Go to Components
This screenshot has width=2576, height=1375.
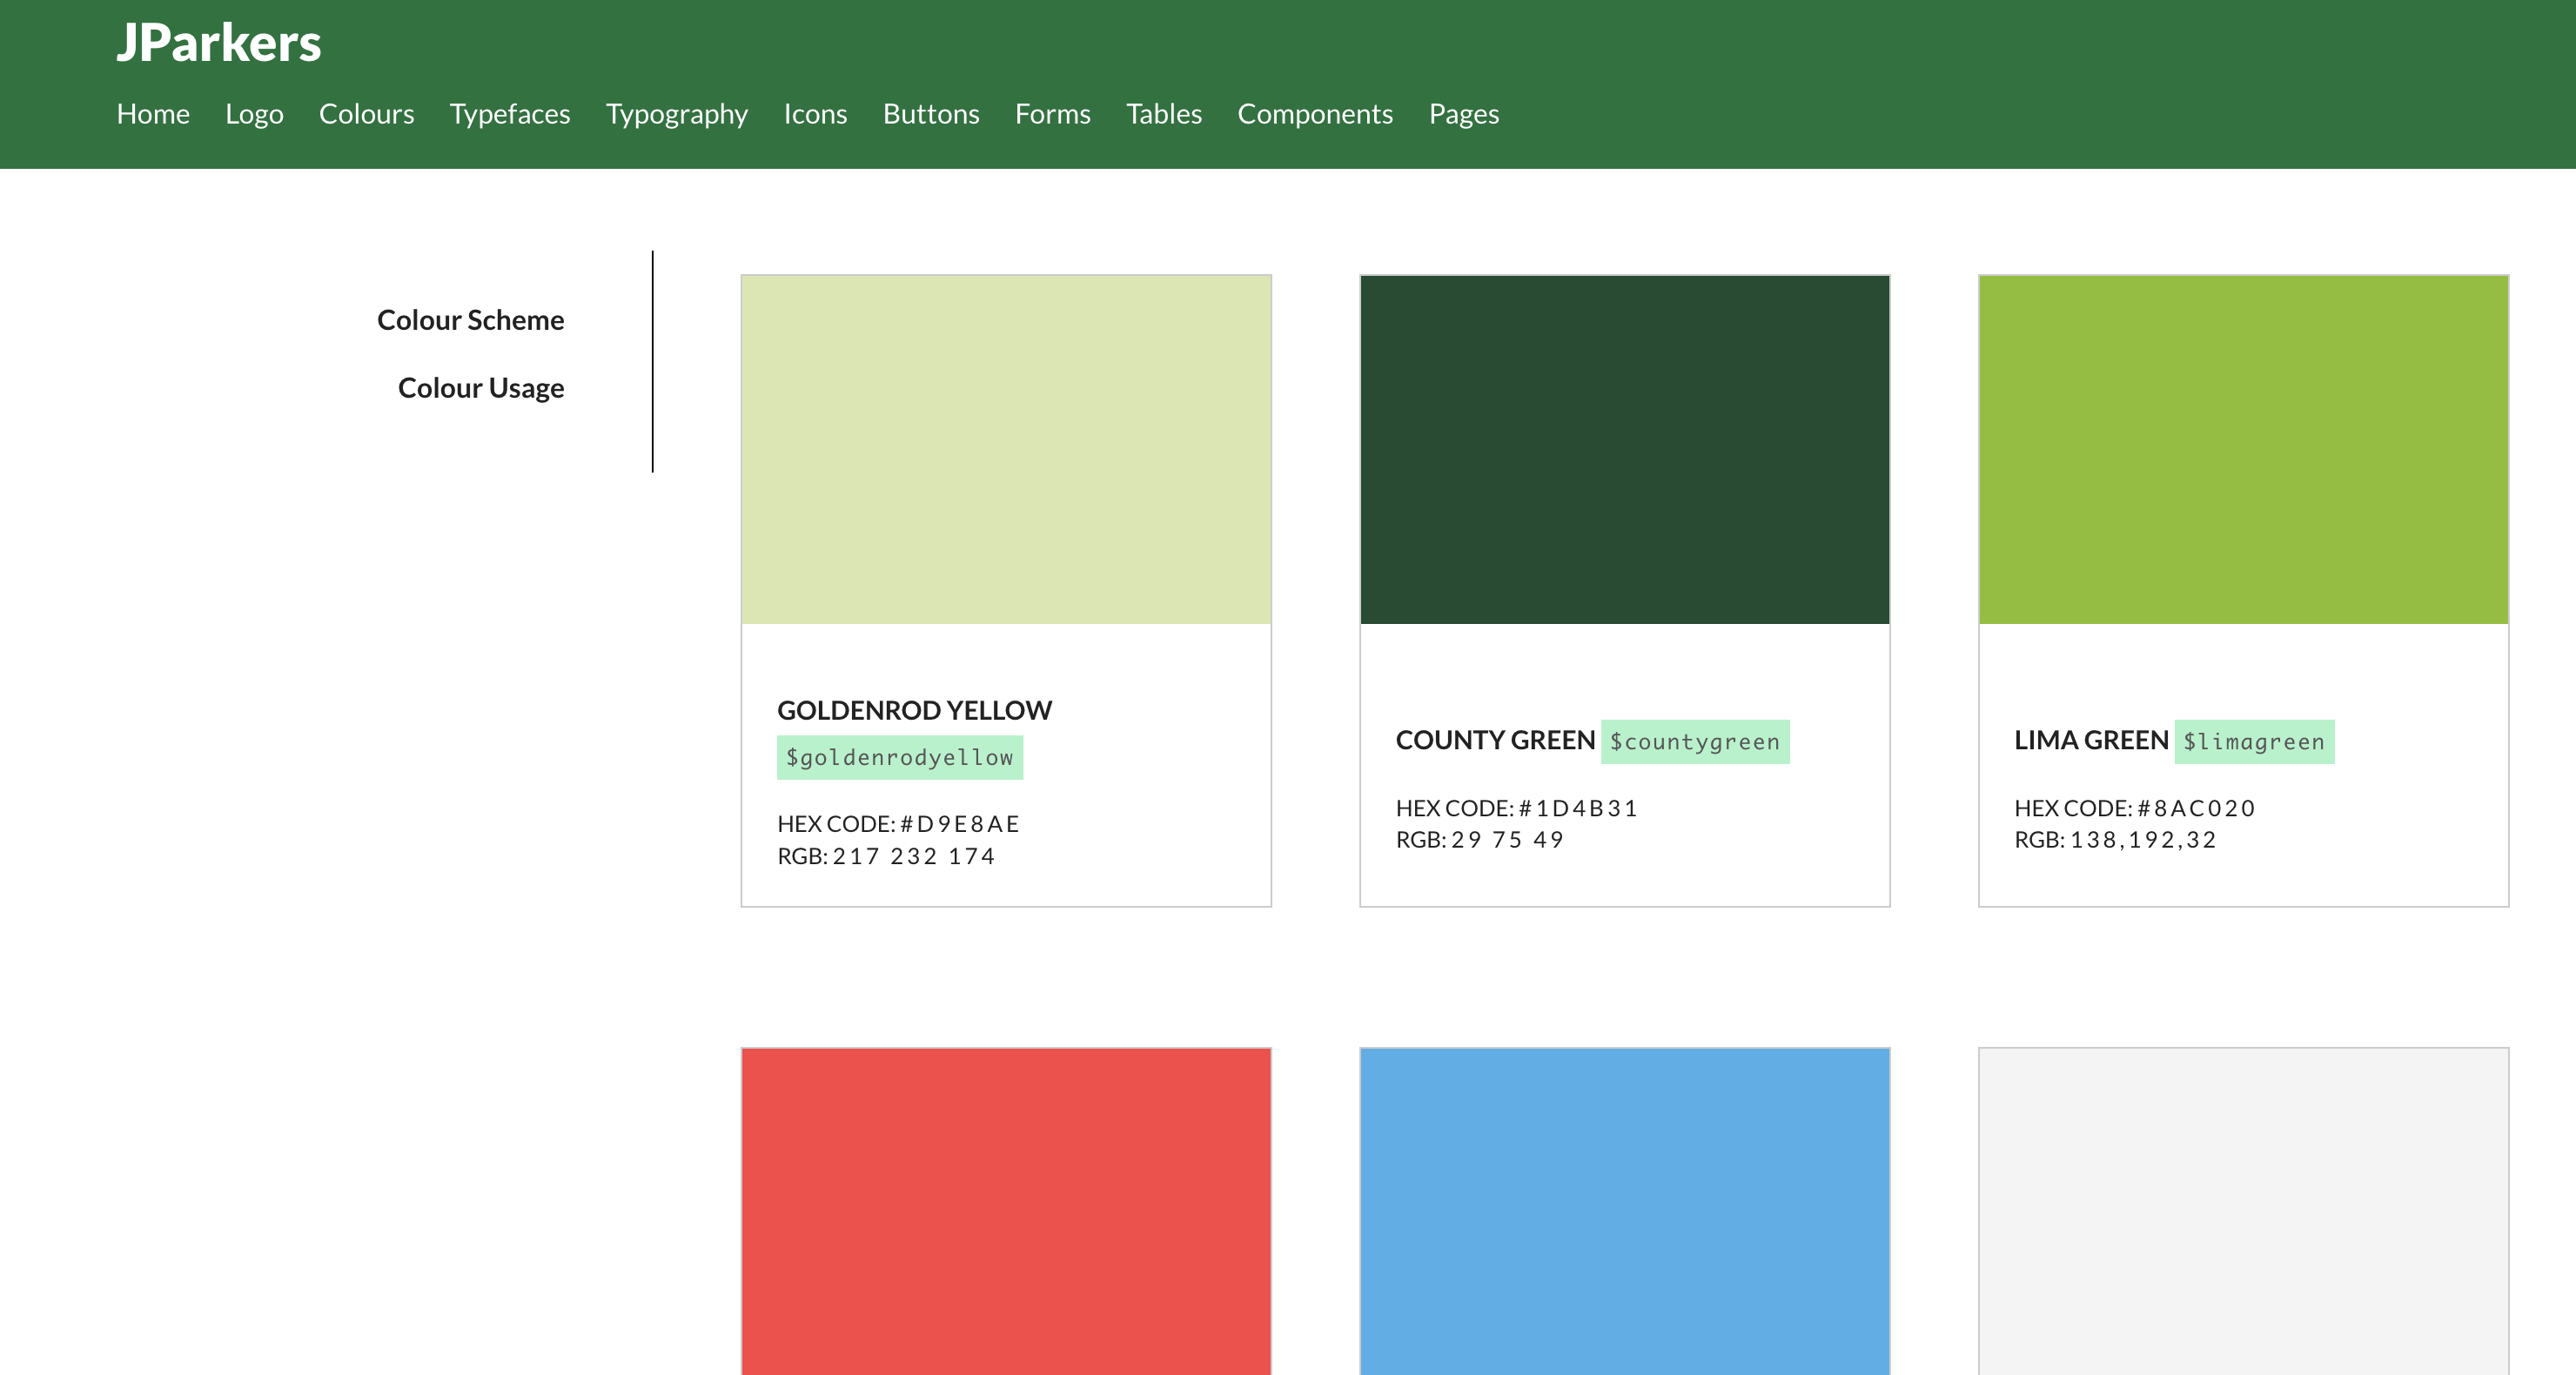coord(1315,114)
